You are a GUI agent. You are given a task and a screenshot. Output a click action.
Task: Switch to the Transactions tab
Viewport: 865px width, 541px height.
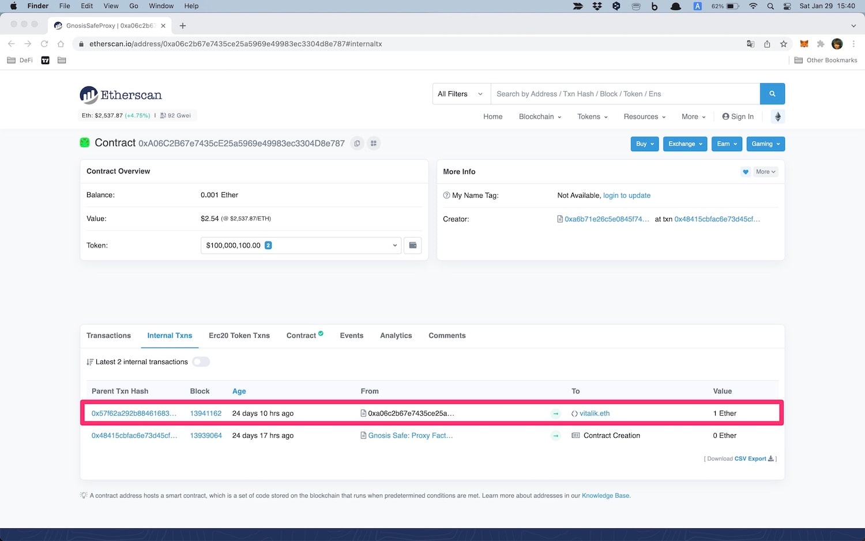pyautogui.click(x=108, y=336)
